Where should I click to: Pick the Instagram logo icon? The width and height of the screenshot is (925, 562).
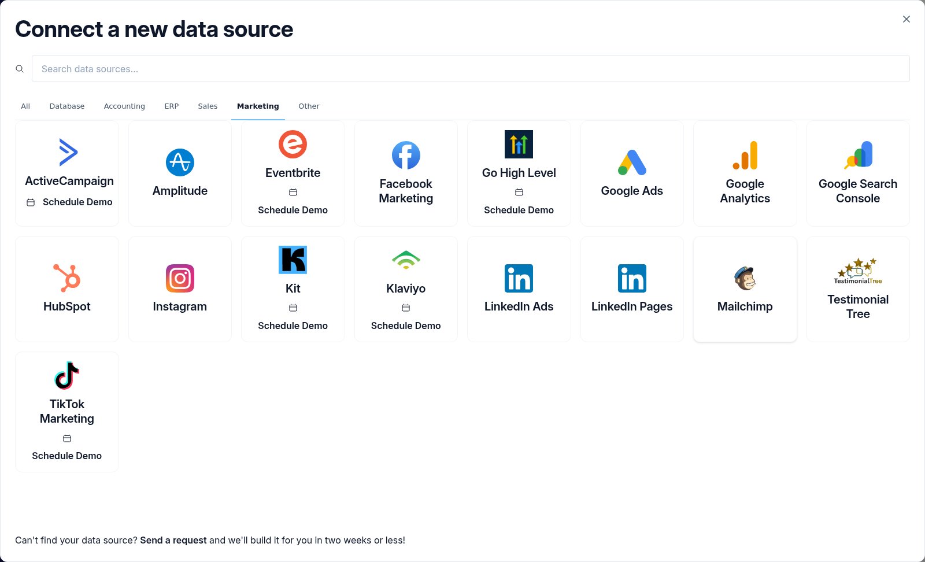180,278
